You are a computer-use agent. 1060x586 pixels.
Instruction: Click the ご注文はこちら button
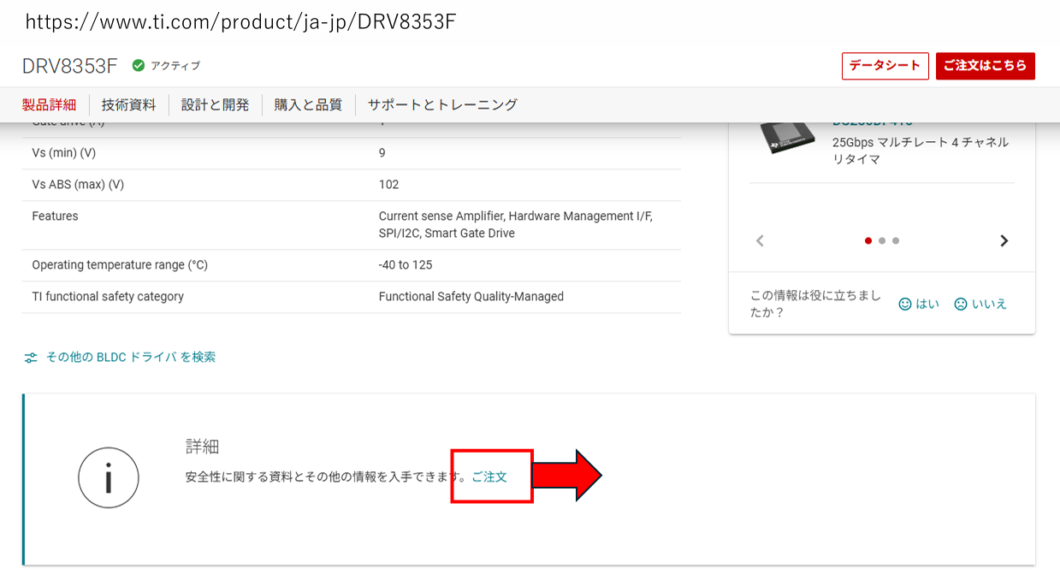coord(985,66)
